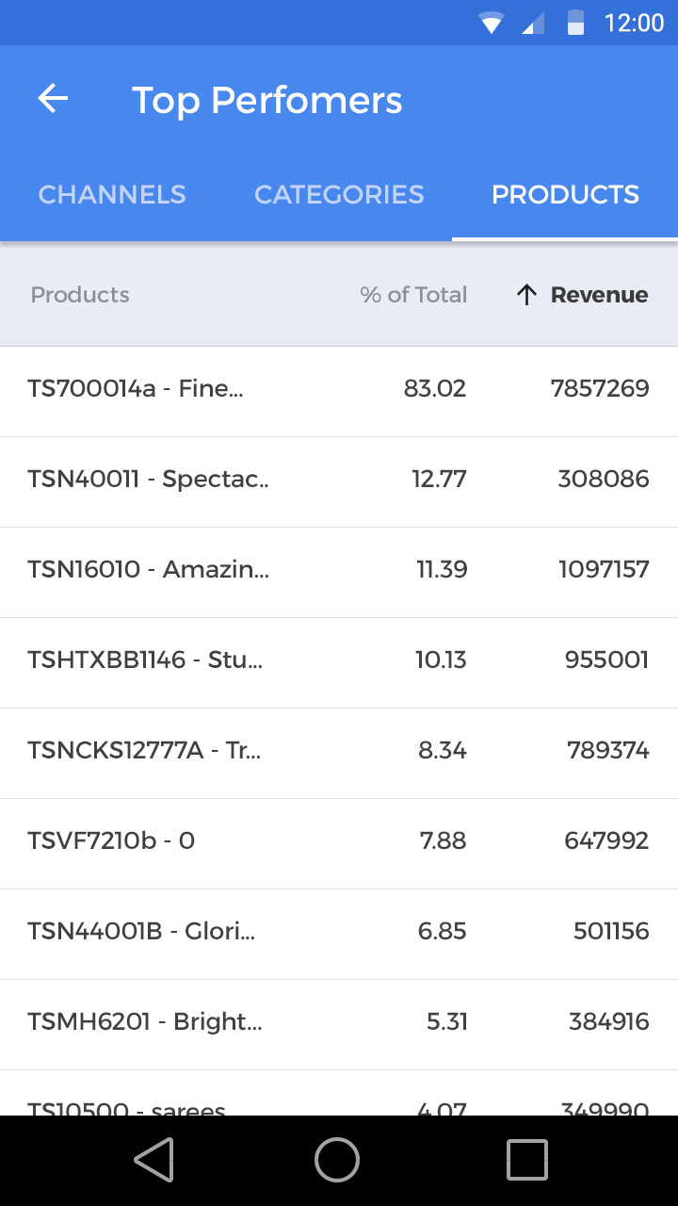
Task: Switch to the Channels tab
Action: (x=112, y=195)
